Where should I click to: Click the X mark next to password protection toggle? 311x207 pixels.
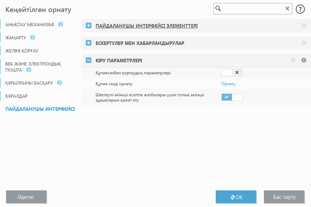click(x=237, y=73)
